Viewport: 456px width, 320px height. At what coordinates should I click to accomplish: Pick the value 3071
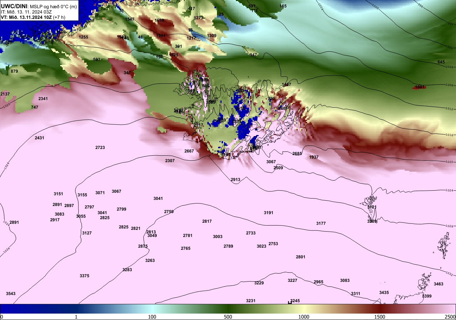pos(100,193)
